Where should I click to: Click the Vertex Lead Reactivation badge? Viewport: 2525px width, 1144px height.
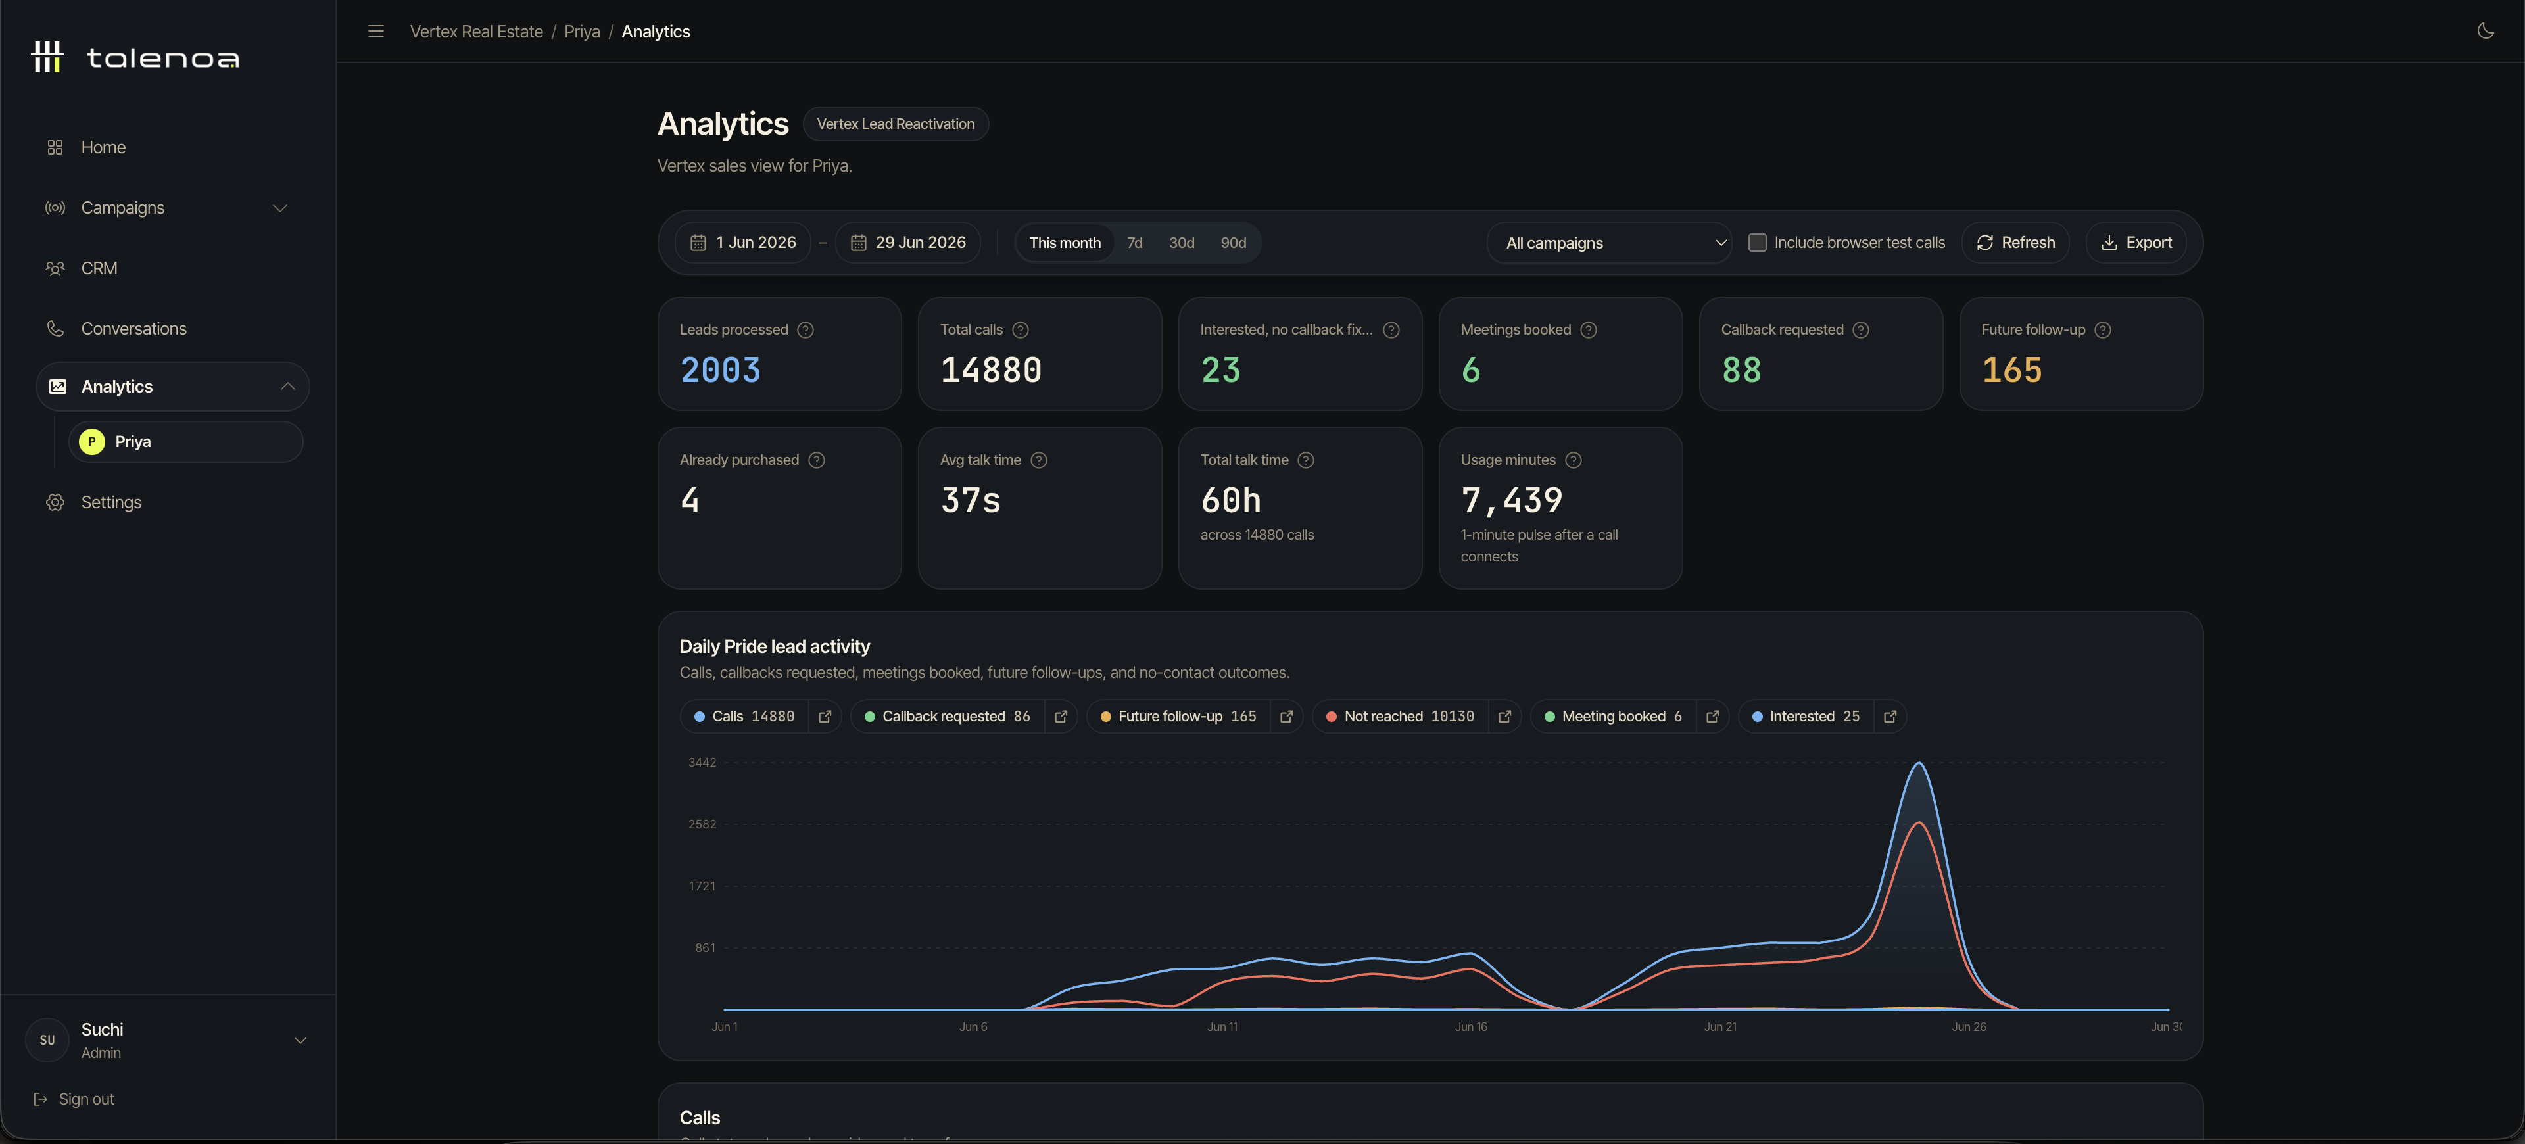click(x=895, y=124)
